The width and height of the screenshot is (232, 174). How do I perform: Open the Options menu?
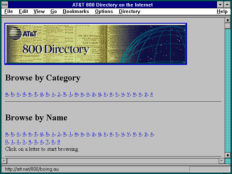(x=104, y=11)
